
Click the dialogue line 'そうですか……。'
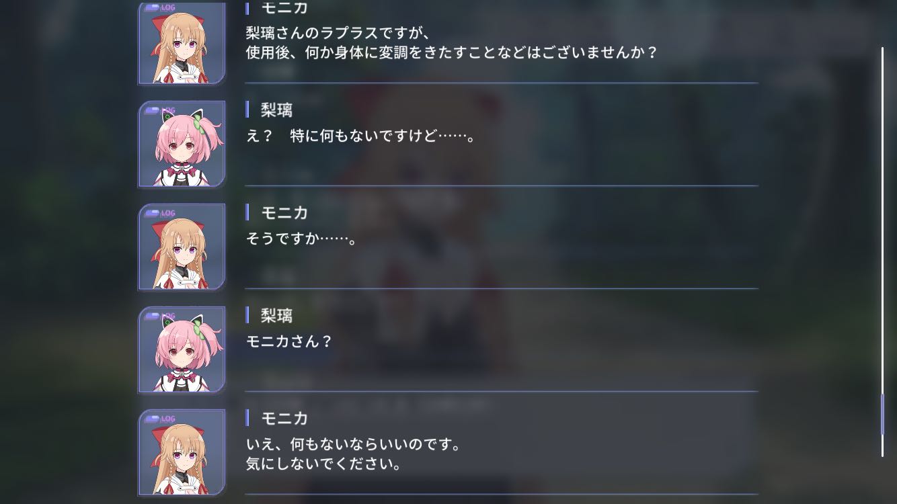pyautogui.click(x=301, y=239)
